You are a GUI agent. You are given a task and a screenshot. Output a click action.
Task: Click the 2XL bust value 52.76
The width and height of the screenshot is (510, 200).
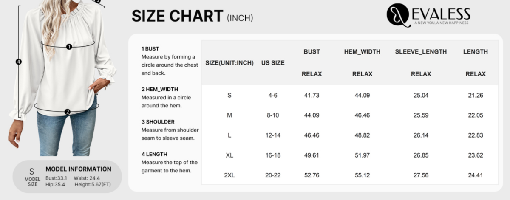312,175
